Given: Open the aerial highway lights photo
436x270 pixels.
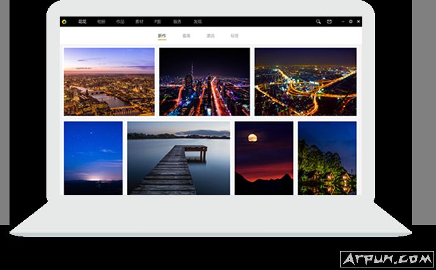Looking at the screenshot, I should coord(305,82).
